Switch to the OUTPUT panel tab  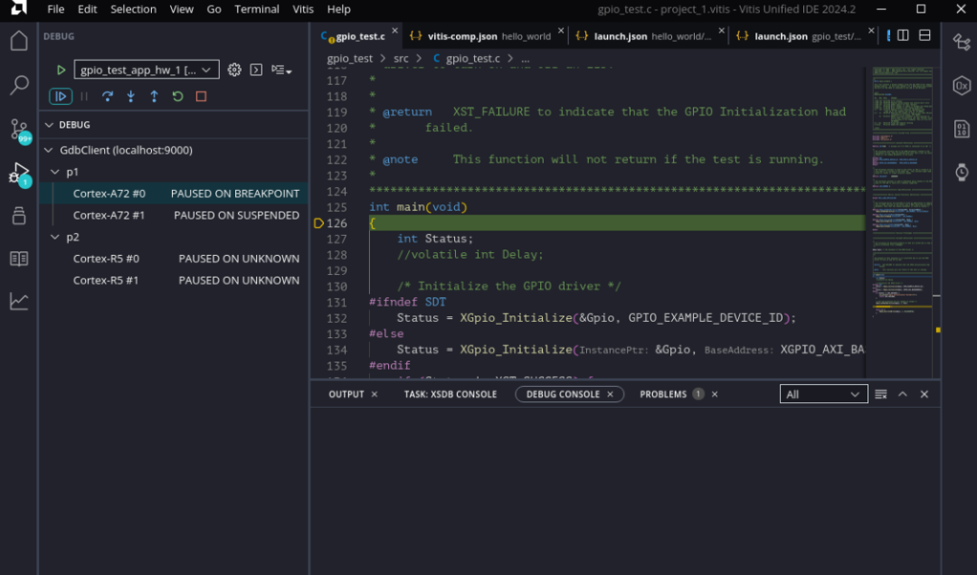point(346,394)
